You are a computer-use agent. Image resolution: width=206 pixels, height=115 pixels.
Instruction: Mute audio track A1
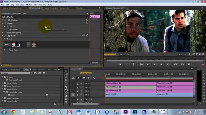pos(89,99)
